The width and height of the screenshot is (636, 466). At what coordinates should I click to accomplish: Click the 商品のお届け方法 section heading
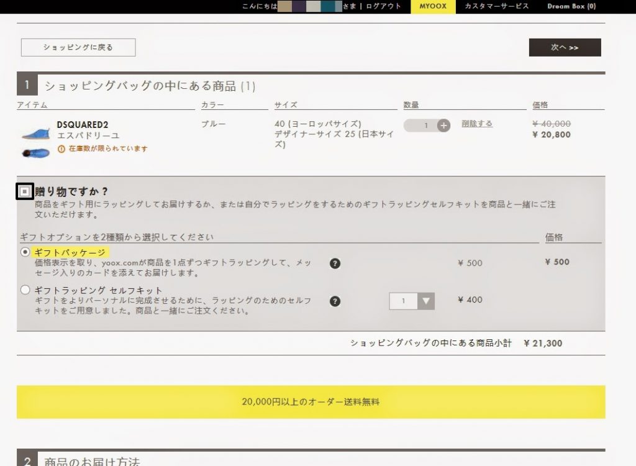tap(92, 462)
